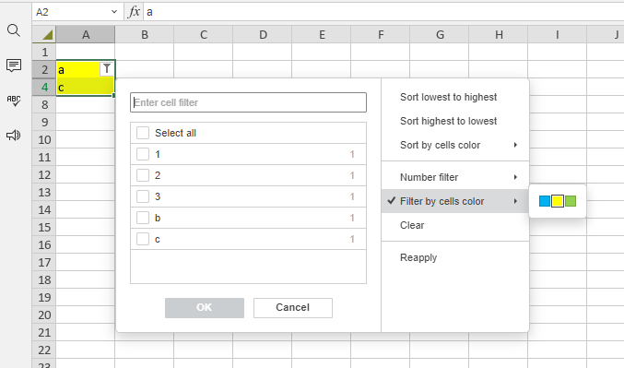Select column A header
This screenshot has height=368, width=624.
click(x=86, y=35)
